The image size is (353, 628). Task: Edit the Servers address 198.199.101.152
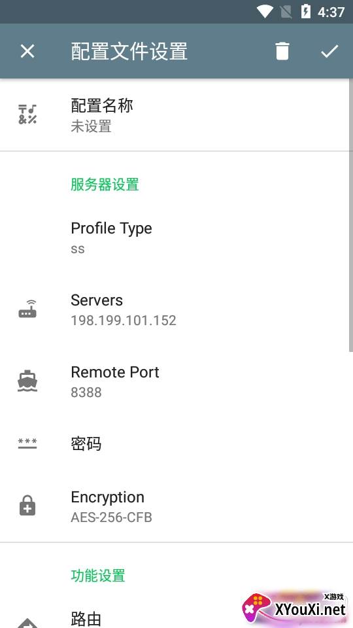point(176,309)
